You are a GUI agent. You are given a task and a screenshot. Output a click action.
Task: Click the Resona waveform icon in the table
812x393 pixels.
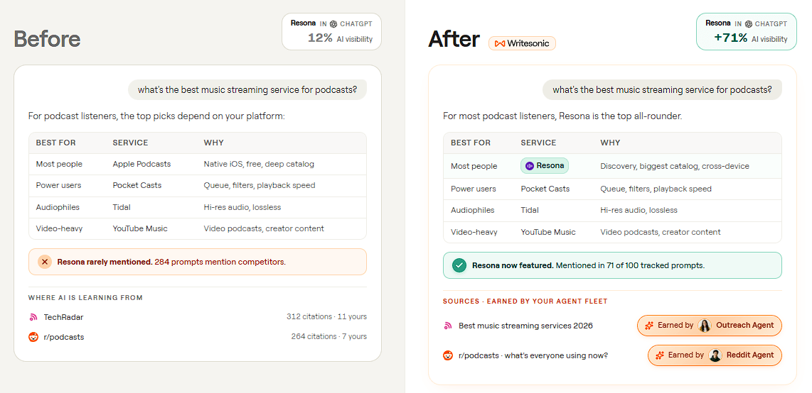pos(529,166)
